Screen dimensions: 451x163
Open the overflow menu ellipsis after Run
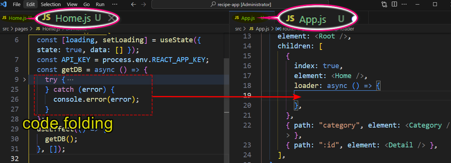tap(114, 5)
